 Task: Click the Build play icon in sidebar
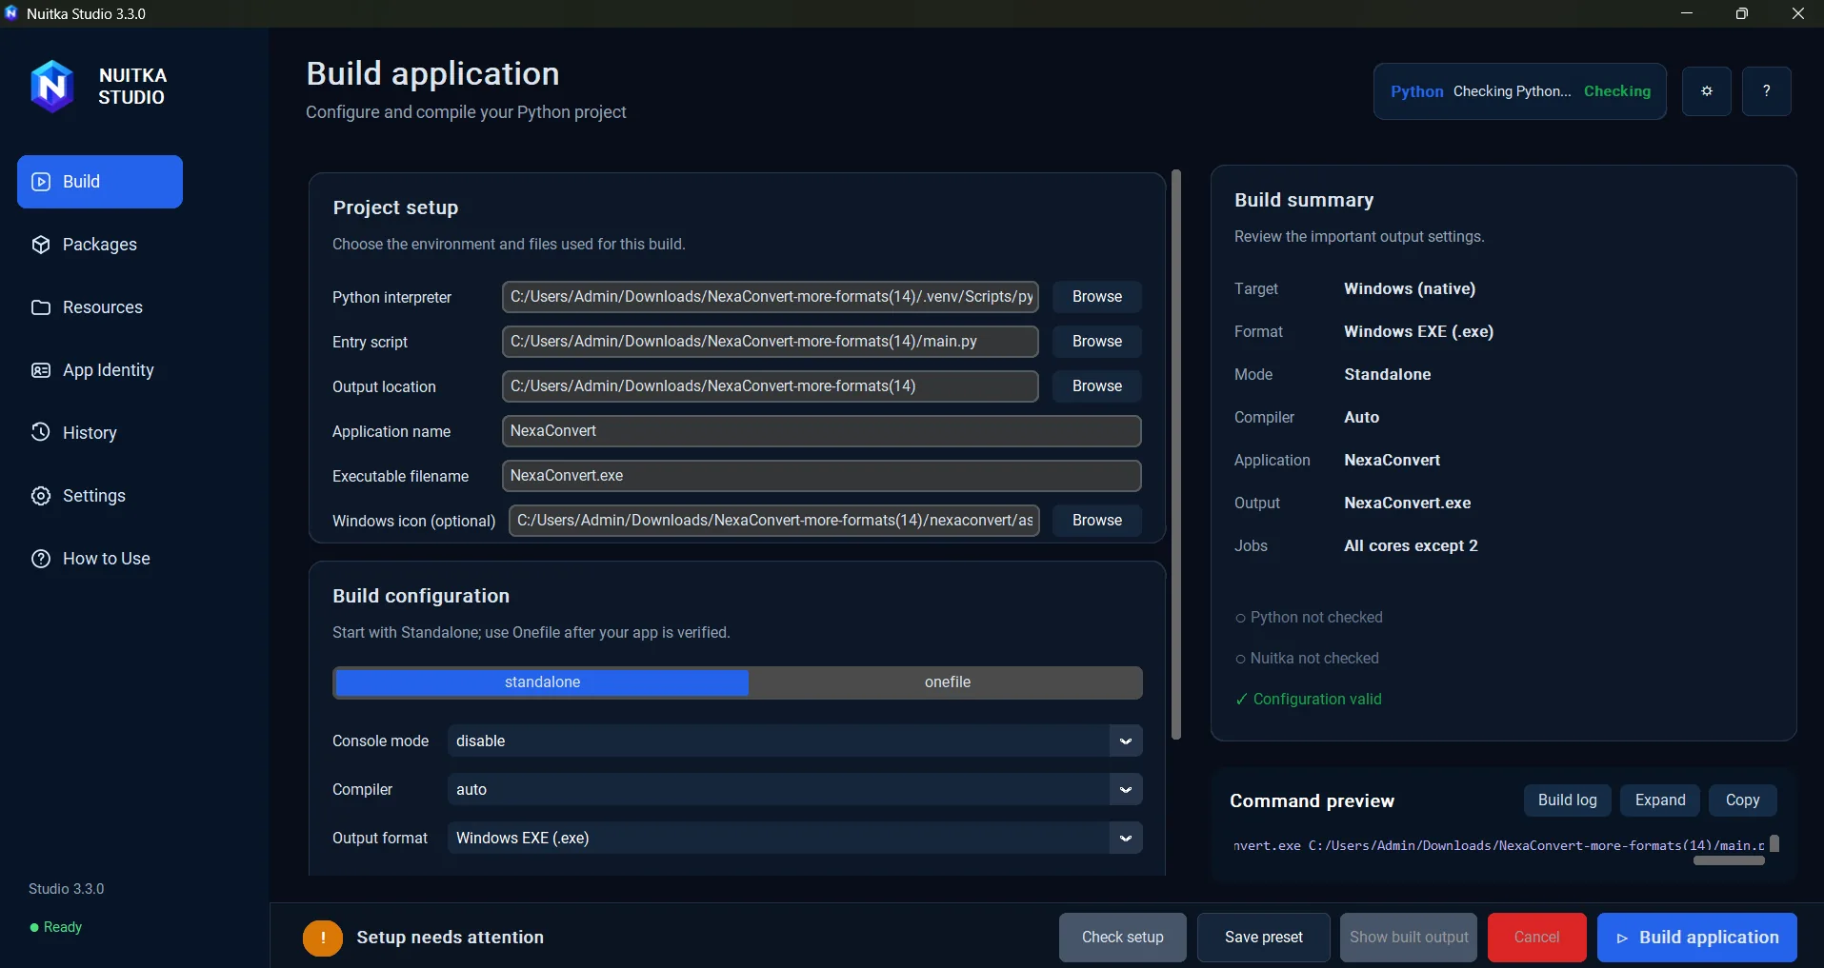pos(41,182)
